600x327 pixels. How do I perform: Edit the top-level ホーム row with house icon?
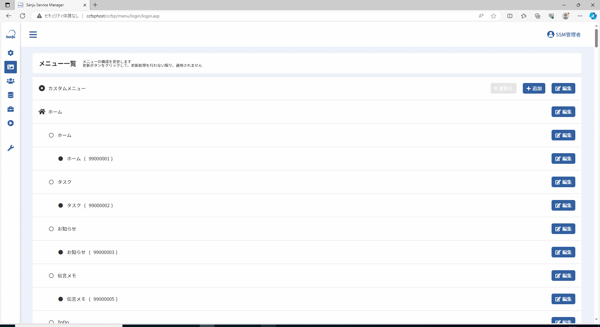click(x=563, y=112)
